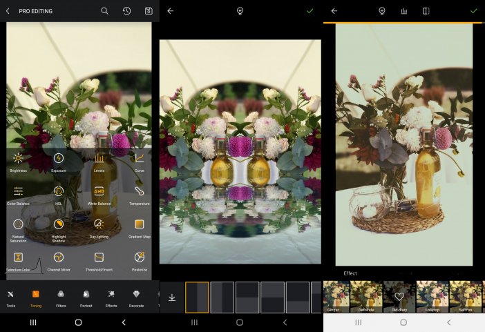Screen dimensions: 485x332
Task: Choose the third mirror layout thumbnail
Action: [247, 297]
